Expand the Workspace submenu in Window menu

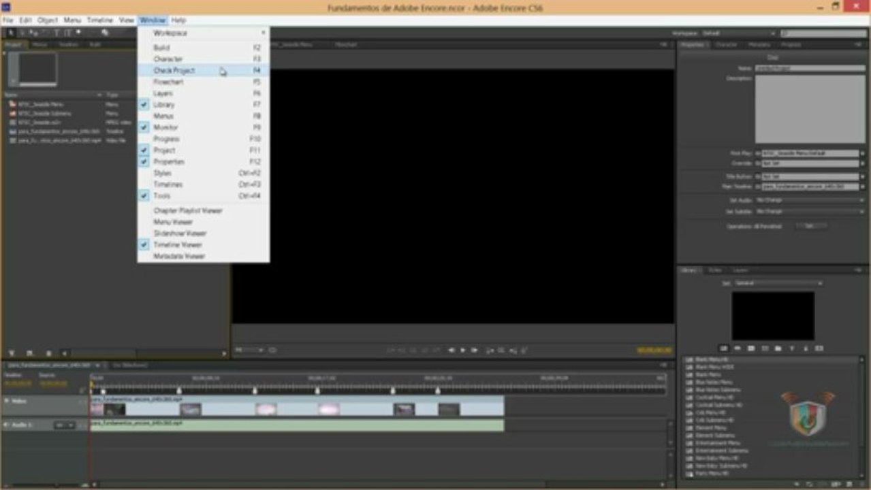coord(203,33)
